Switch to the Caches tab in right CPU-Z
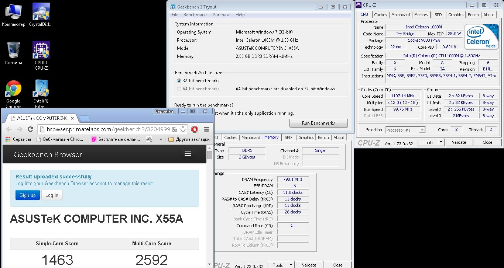 (x=380, y=15)
